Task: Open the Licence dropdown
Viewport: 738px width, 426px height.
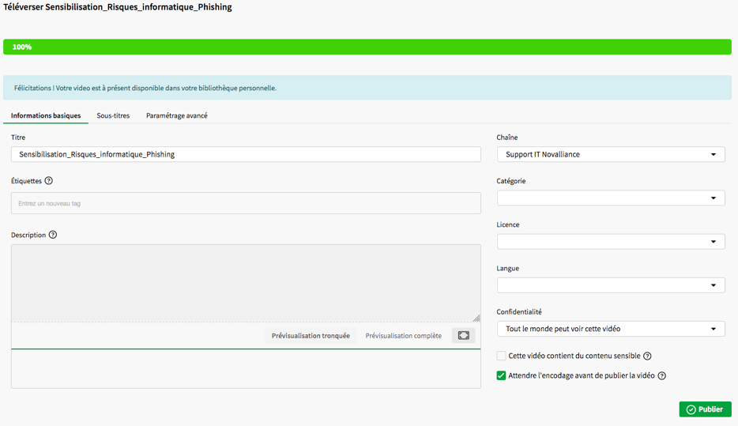Action: 610,242
